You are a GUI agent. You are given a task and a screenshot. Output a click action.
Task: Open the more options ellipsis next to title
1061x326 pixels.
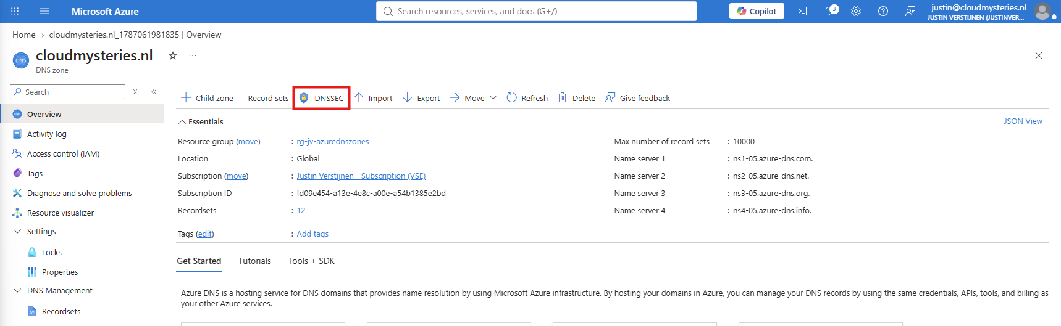click(x=193, y=55)
